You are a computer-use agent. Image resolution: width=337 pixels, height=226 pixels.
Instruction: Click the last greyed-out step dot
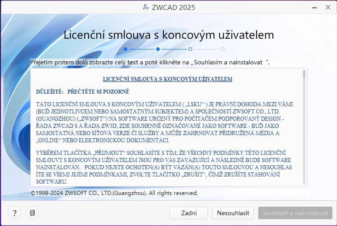click(223, 49)
